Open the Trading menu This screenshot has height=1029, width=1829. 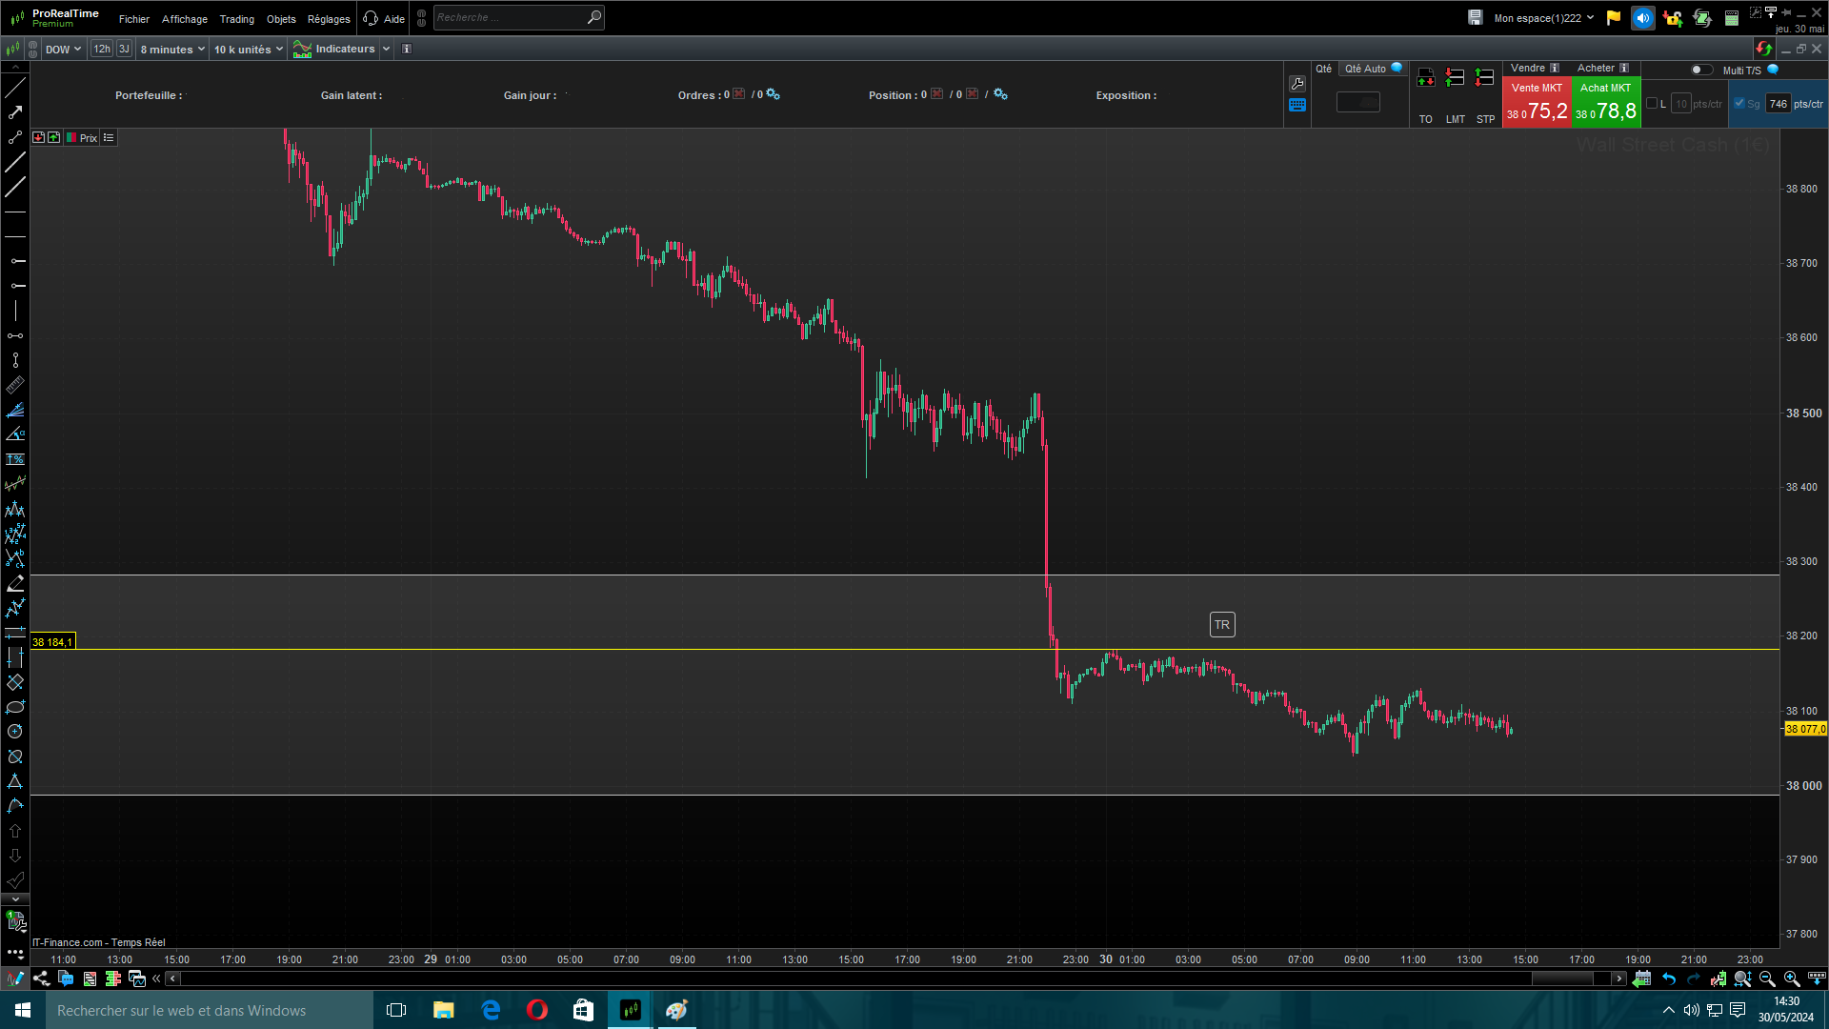point(236,19)
